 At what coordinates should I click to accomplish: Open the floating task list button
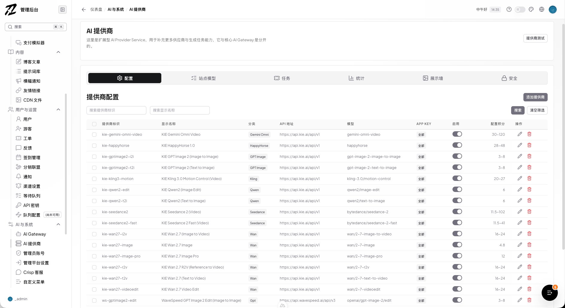coord(550,293)
